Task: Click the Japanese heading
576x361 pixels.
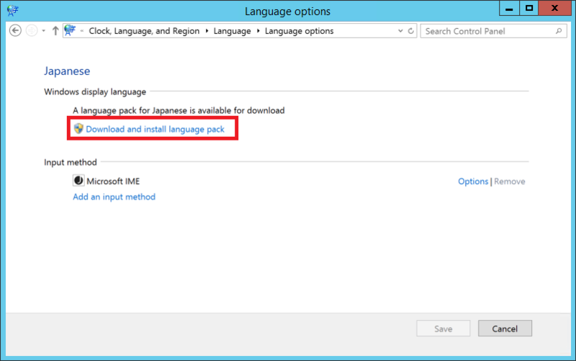Action: (x=67, y=71)
